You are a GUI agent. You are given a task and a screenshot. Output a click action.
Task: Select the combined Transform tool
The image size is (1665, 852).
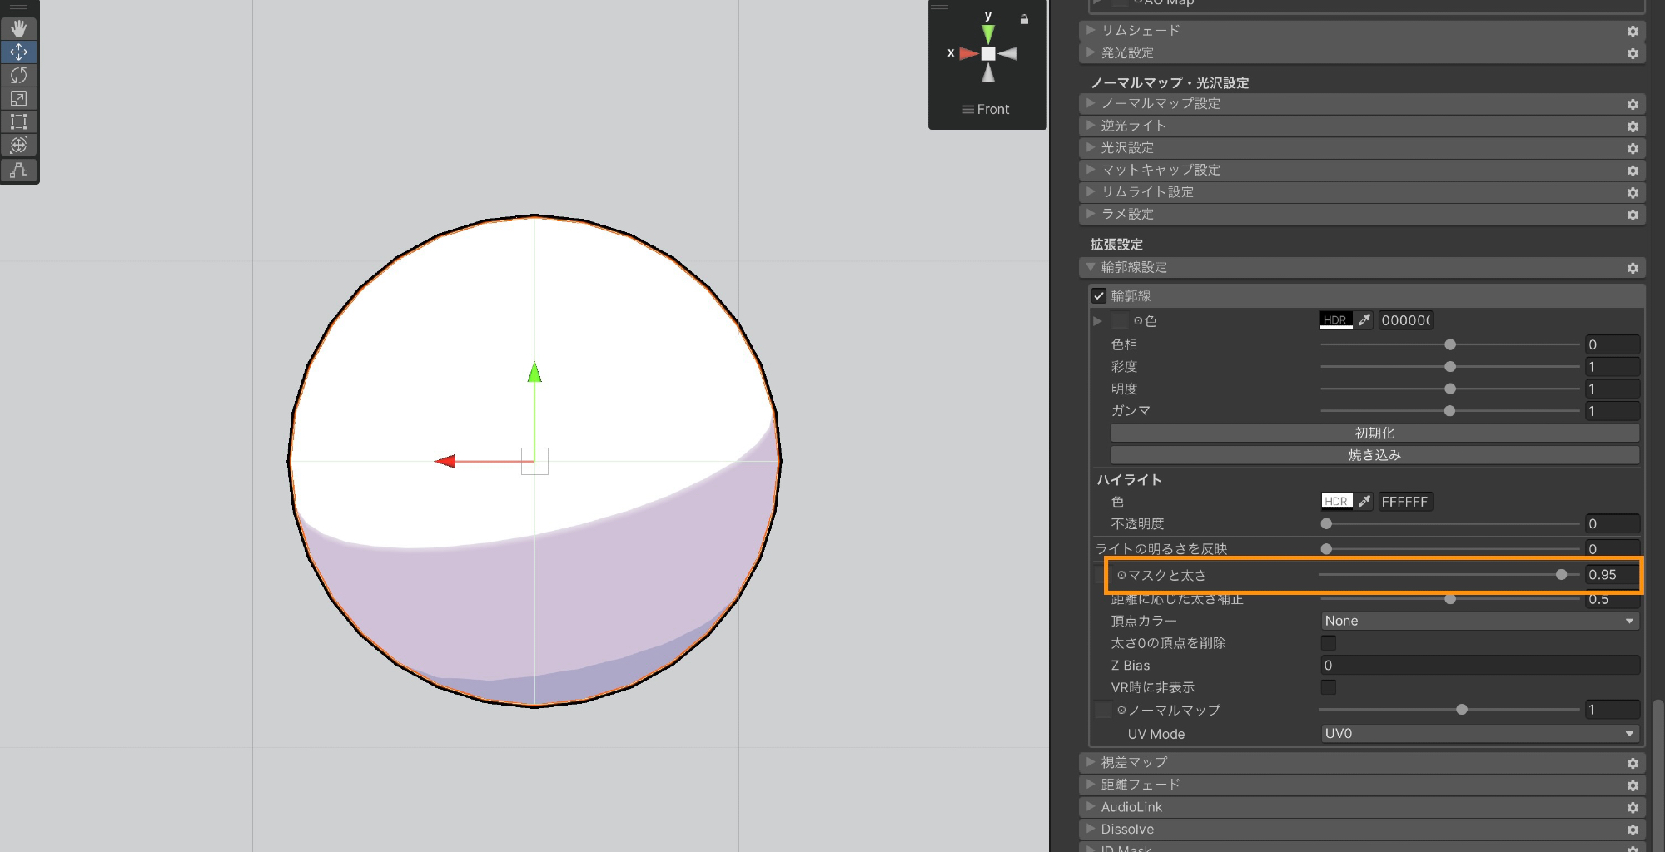point(18,146)
